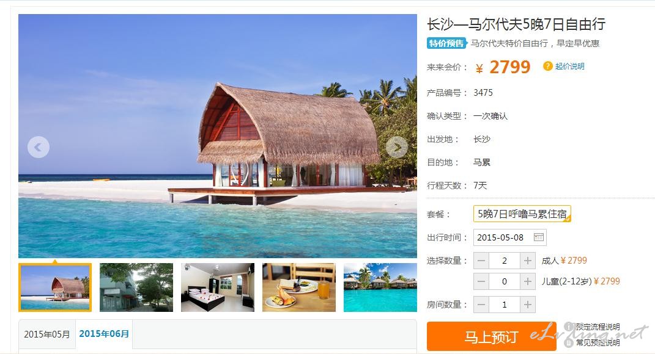The image size is (655, 354).
Task: Show previous photo with left arrow
Action: click(39, 146)
